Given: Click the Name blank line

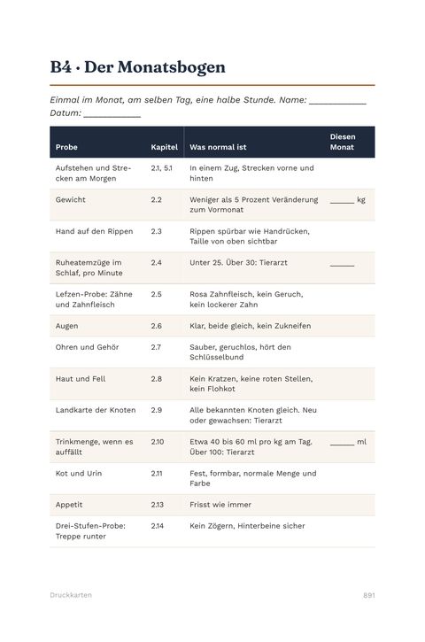Looking at the screenshot, I should point(337,104).
